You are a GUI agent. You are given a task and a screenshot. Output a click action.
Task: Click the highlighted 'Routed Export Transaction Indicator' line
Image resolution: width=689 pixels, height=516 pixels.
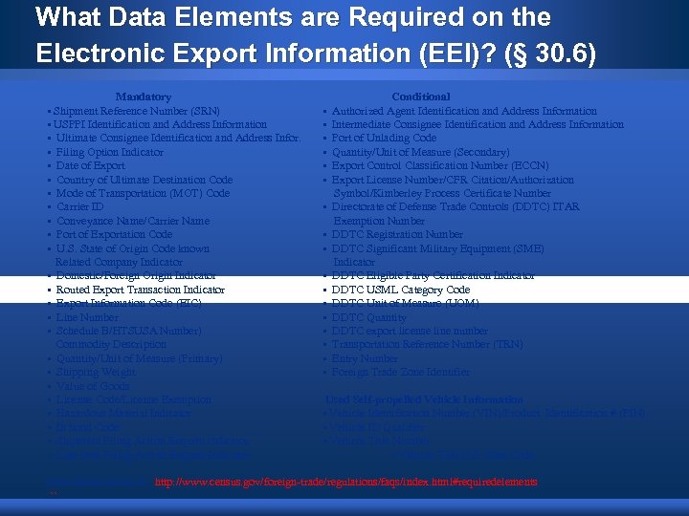tap(140, 290)
